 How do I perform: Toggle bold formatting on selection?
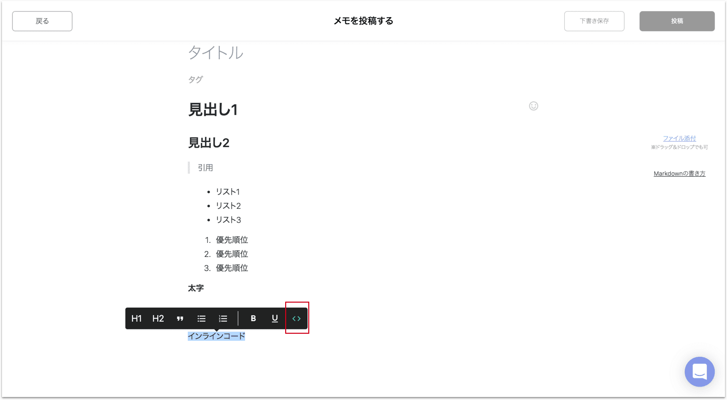254,319
